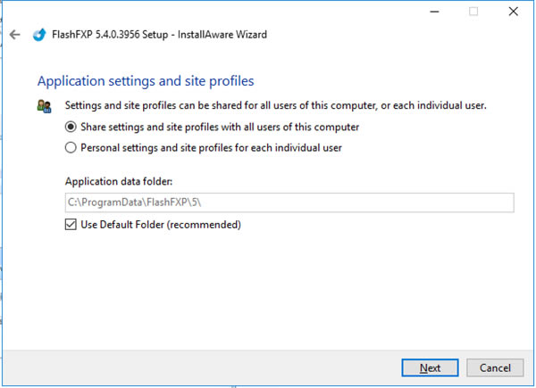
Task: Click the users icon beside the settings description
Action: 45,106
